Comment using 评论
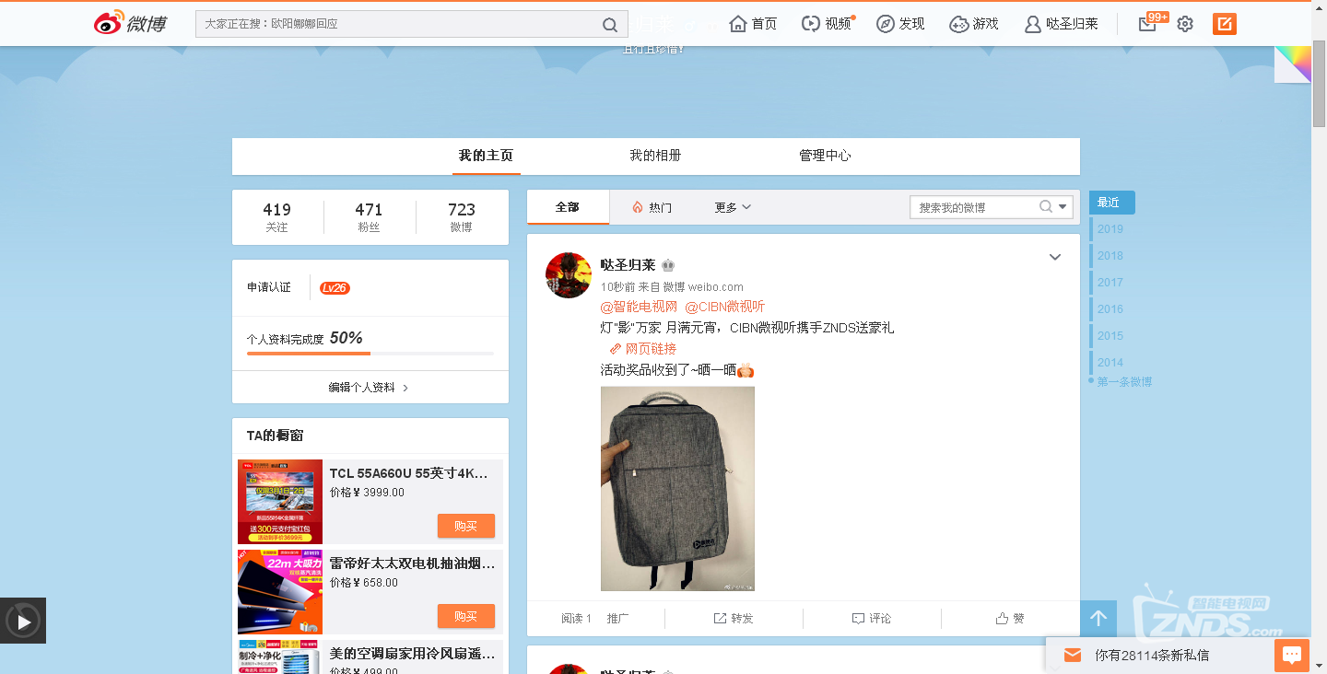Viewport: 1327px width, 674px height. coord(872,619)
